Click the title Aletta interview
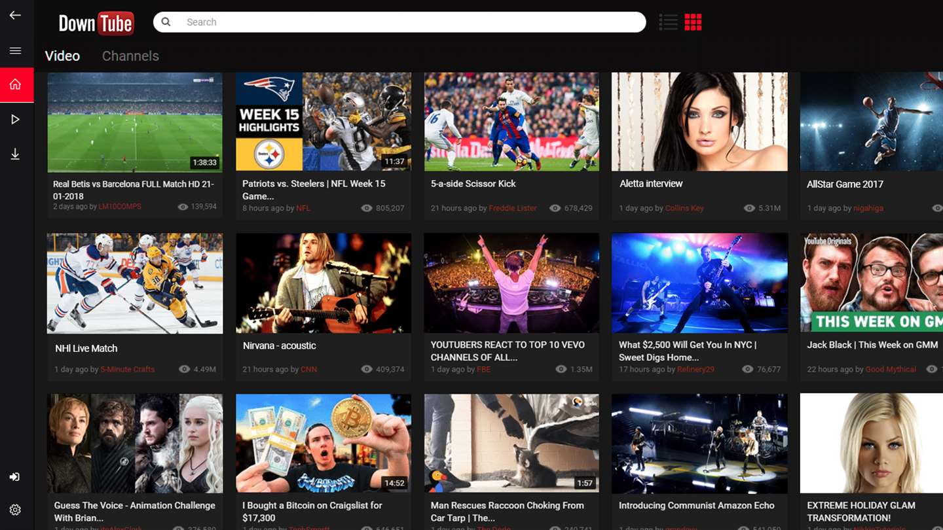943x530 pixels. (x=651, y=184)
